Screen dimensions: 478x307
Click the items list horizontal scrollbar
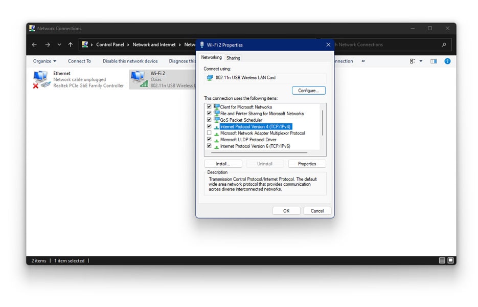click(259, 152)
